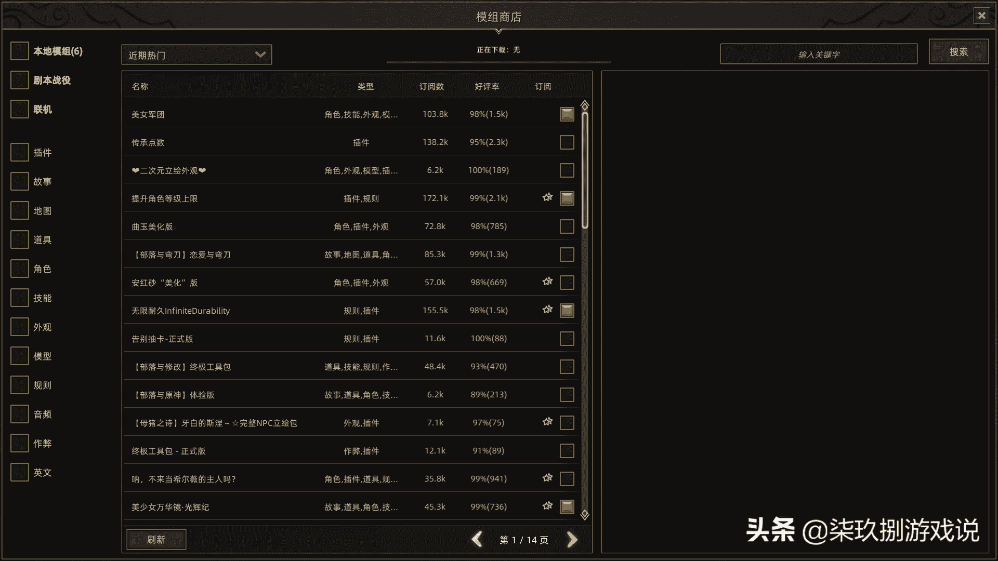Subscribe to 告别抽卡-正式版 mod
Screen dimensions: 998x561
[x=567, y=339]
